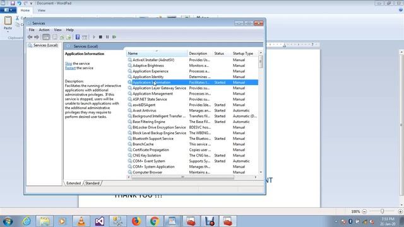This screenshot has height=227, width=404.
Task: Open the Services View menu
Action: (x=57, y=30)
